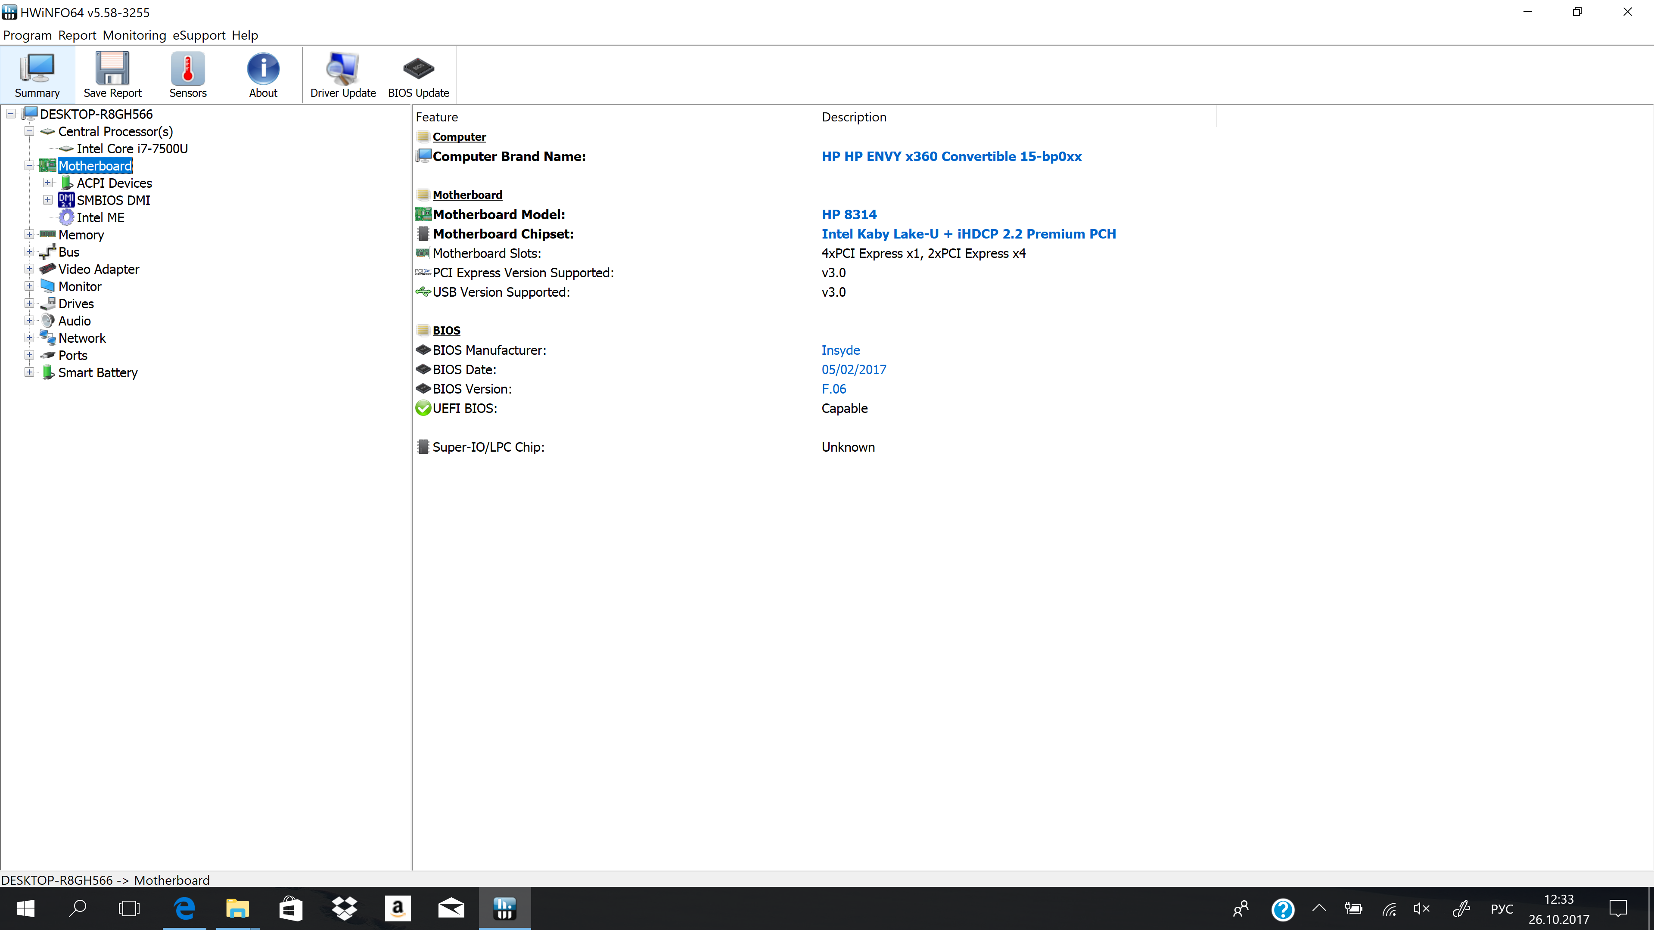
Task: Expand the Audio tree node
Action: click(x=29, y=320)
